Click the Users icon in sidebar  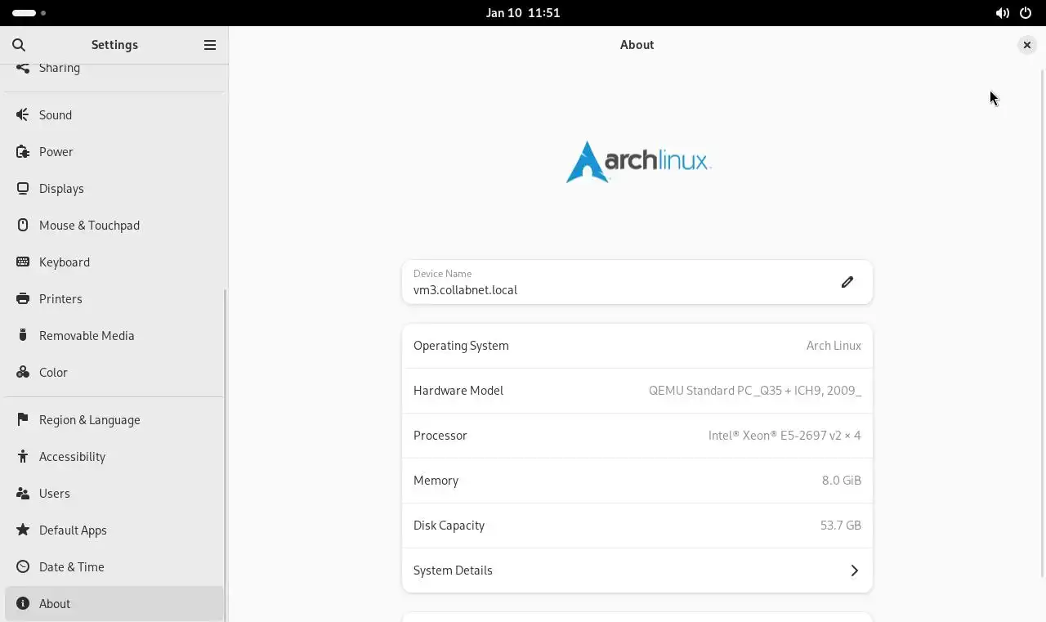point(23,493)
